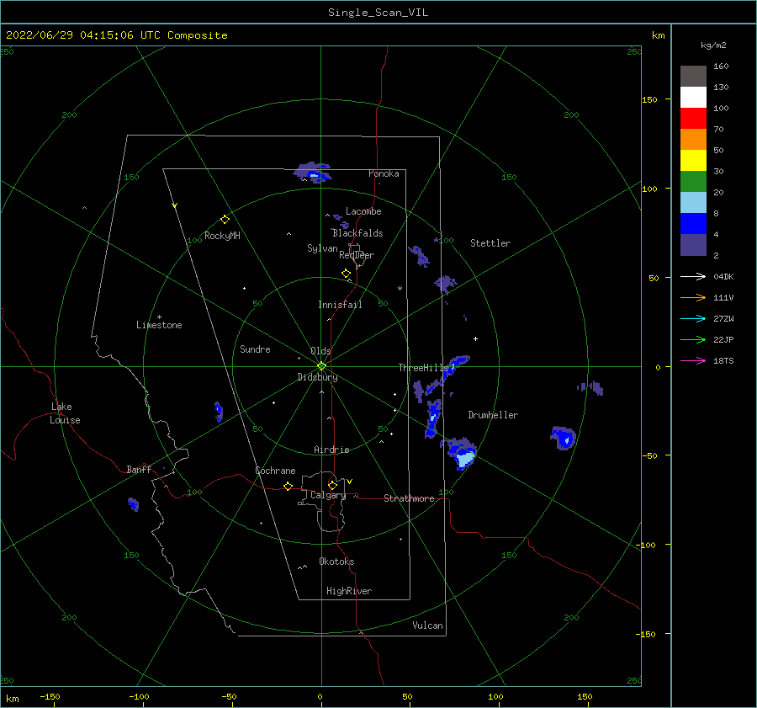Select the orange 50-70 color swatch
757x708 pixels.
click(x=693, y=140)
